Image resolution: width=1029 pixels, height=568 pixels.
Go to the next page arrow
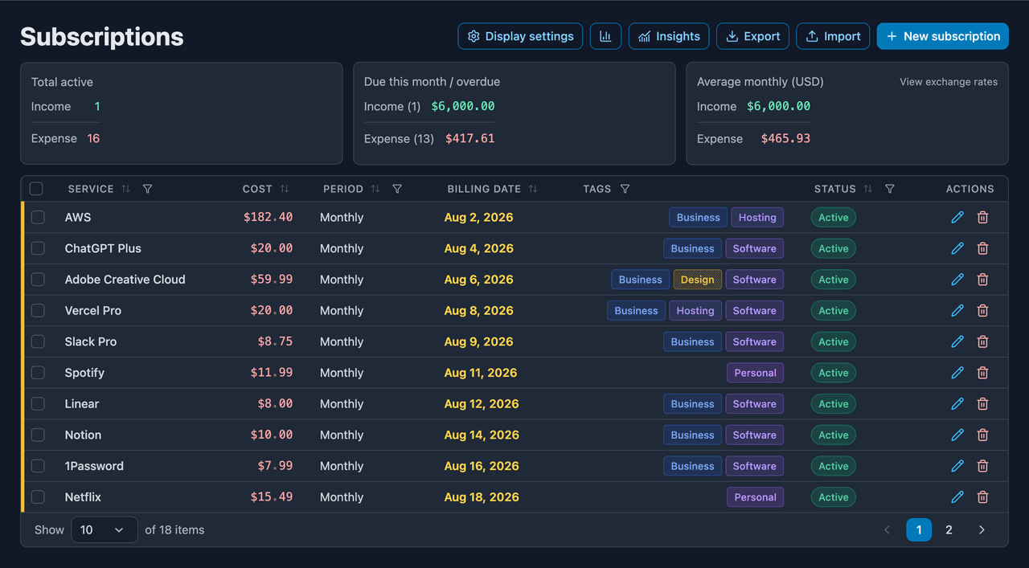click(982, 529)
